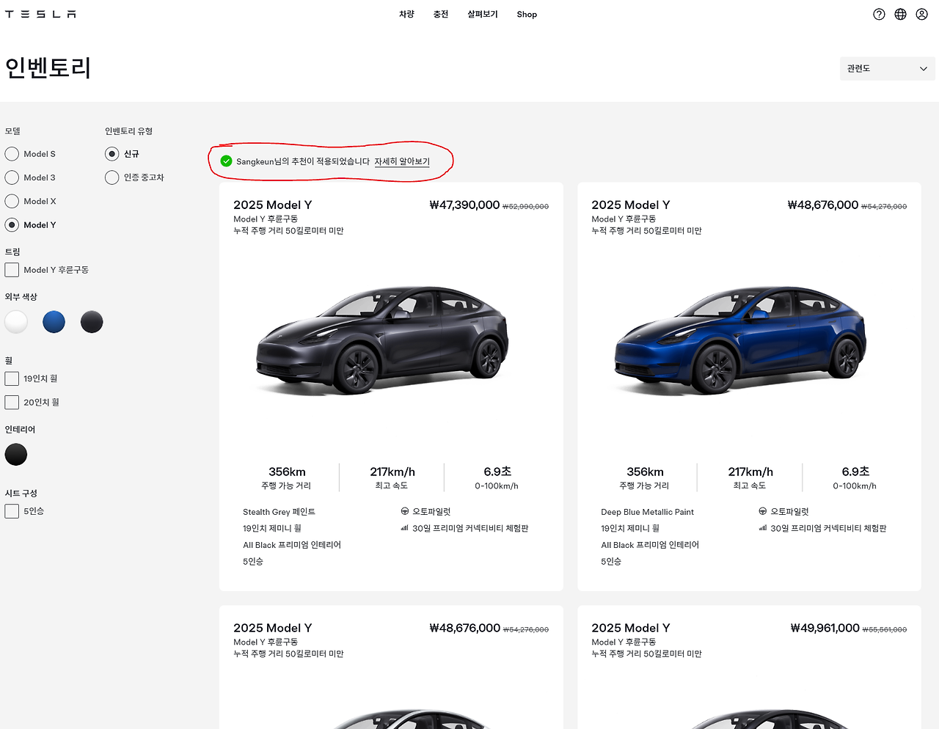Click Autopilot steering icon on Stealth Grey card
This screenshot has width=939, height=729.
[x=405, y=511]
